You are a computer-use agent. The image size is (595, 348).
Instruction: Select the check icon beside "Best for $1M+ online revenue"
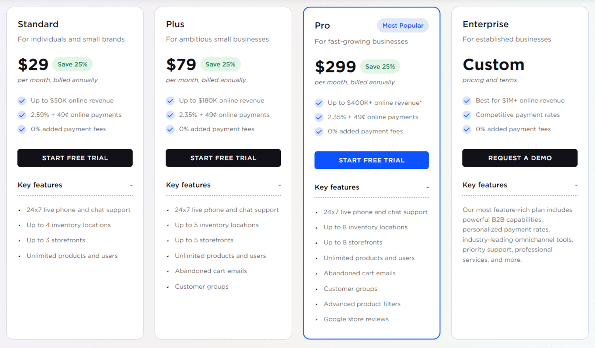(x=467, y=101)
